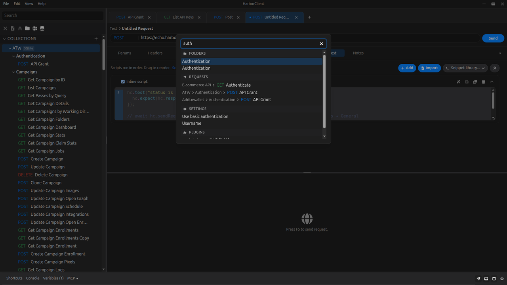Click the Send button
Viewport: 507px width, 285px height.
pyautogui.click(x=493, y=38)
